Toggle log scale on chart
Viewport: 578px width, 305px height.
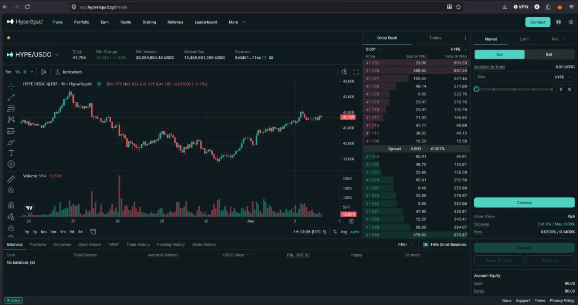(344, 232)
